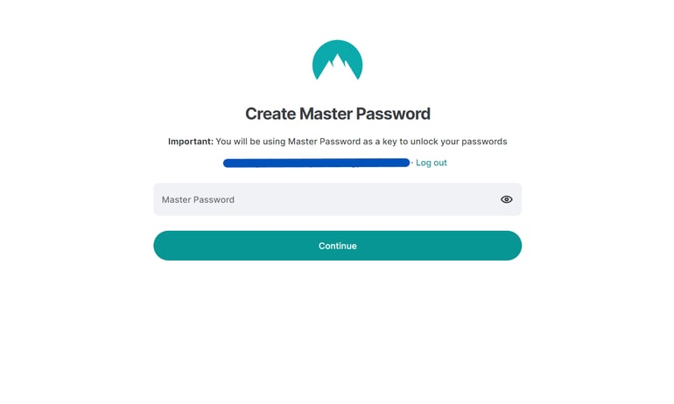Place the cursor in the gray password box
The height and width of the screenshot is (404, 674).
pyautogui.click(x=324, y=199)
